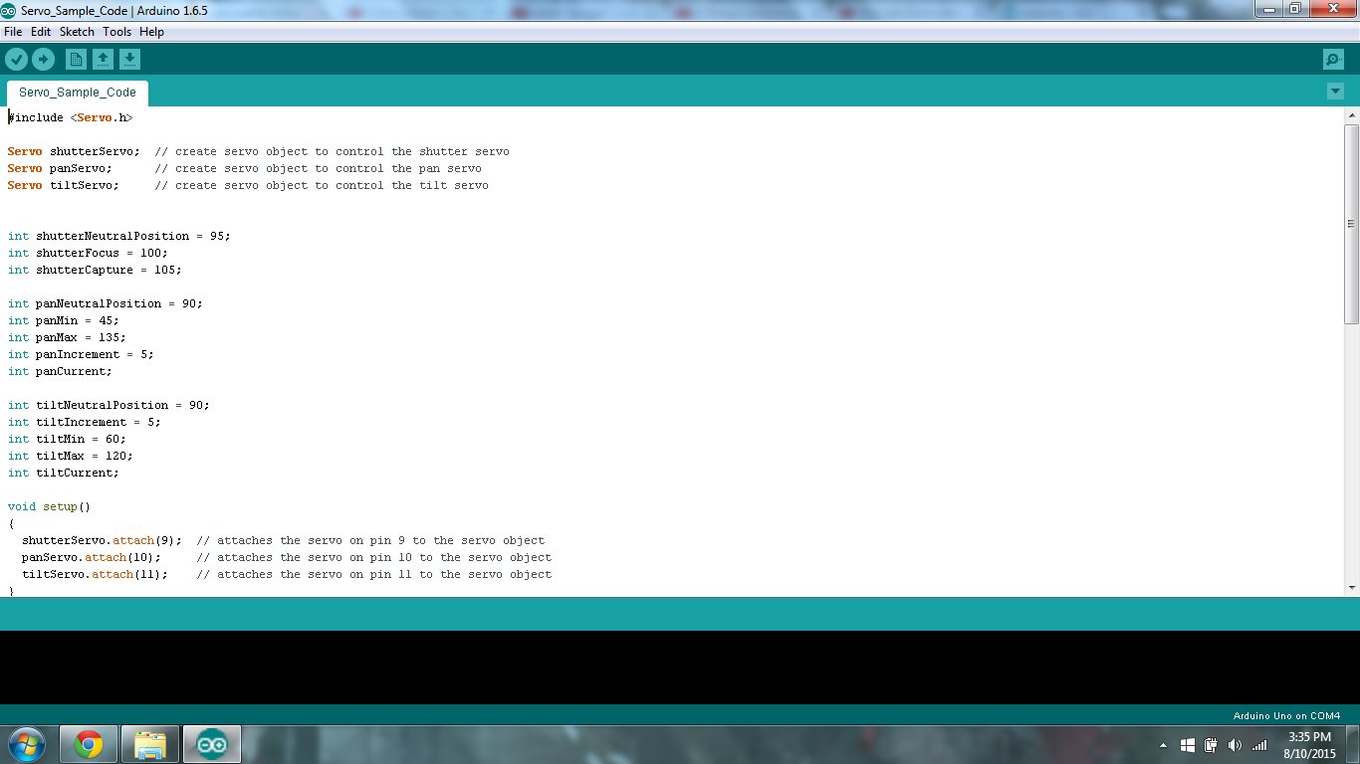Click the 'Arduino Uno on COM4' status text

coord(1286,715)
